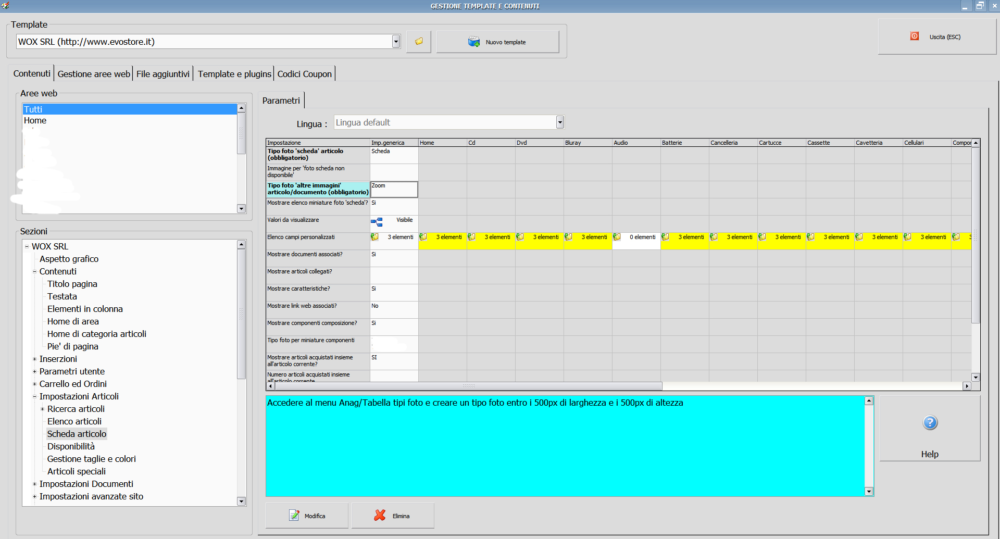Screen dimensions: 1000x539
Task: Open custom fields icon in Home column
Action: click(423, 237)
